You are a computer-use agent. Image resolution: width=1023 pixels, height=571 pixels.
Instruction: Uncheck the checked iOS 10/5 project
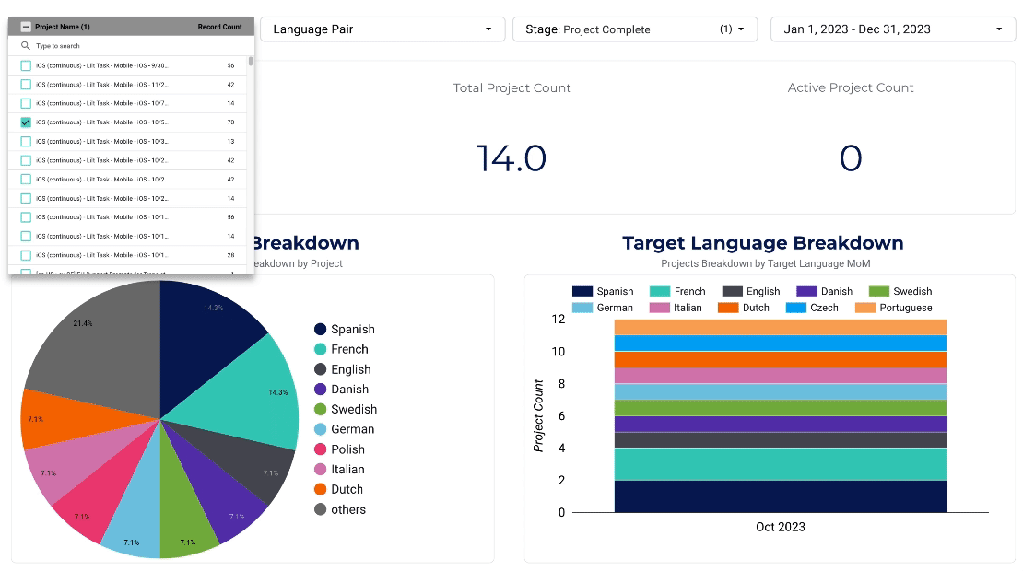26,122
